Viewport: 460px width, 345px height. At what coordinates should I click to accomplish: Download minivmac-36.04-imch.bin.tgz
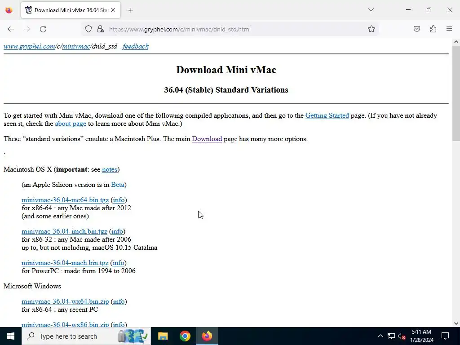point(64,231)
